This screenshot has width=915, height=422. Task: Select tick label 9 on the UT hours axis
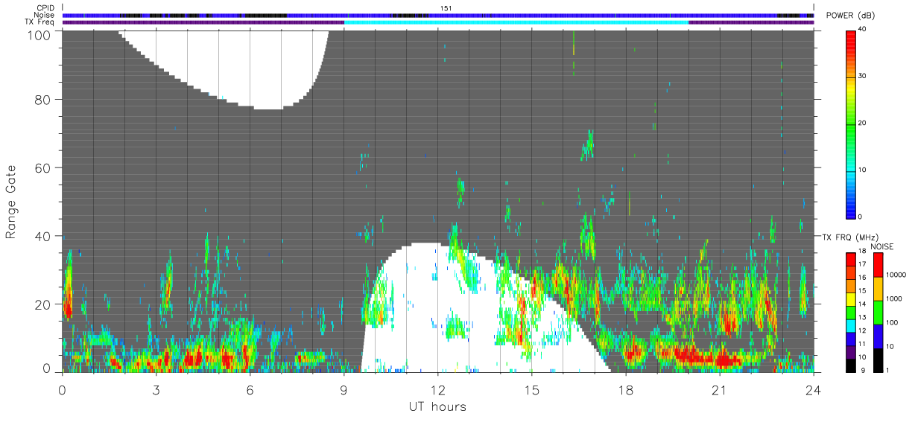pos(343,390)
